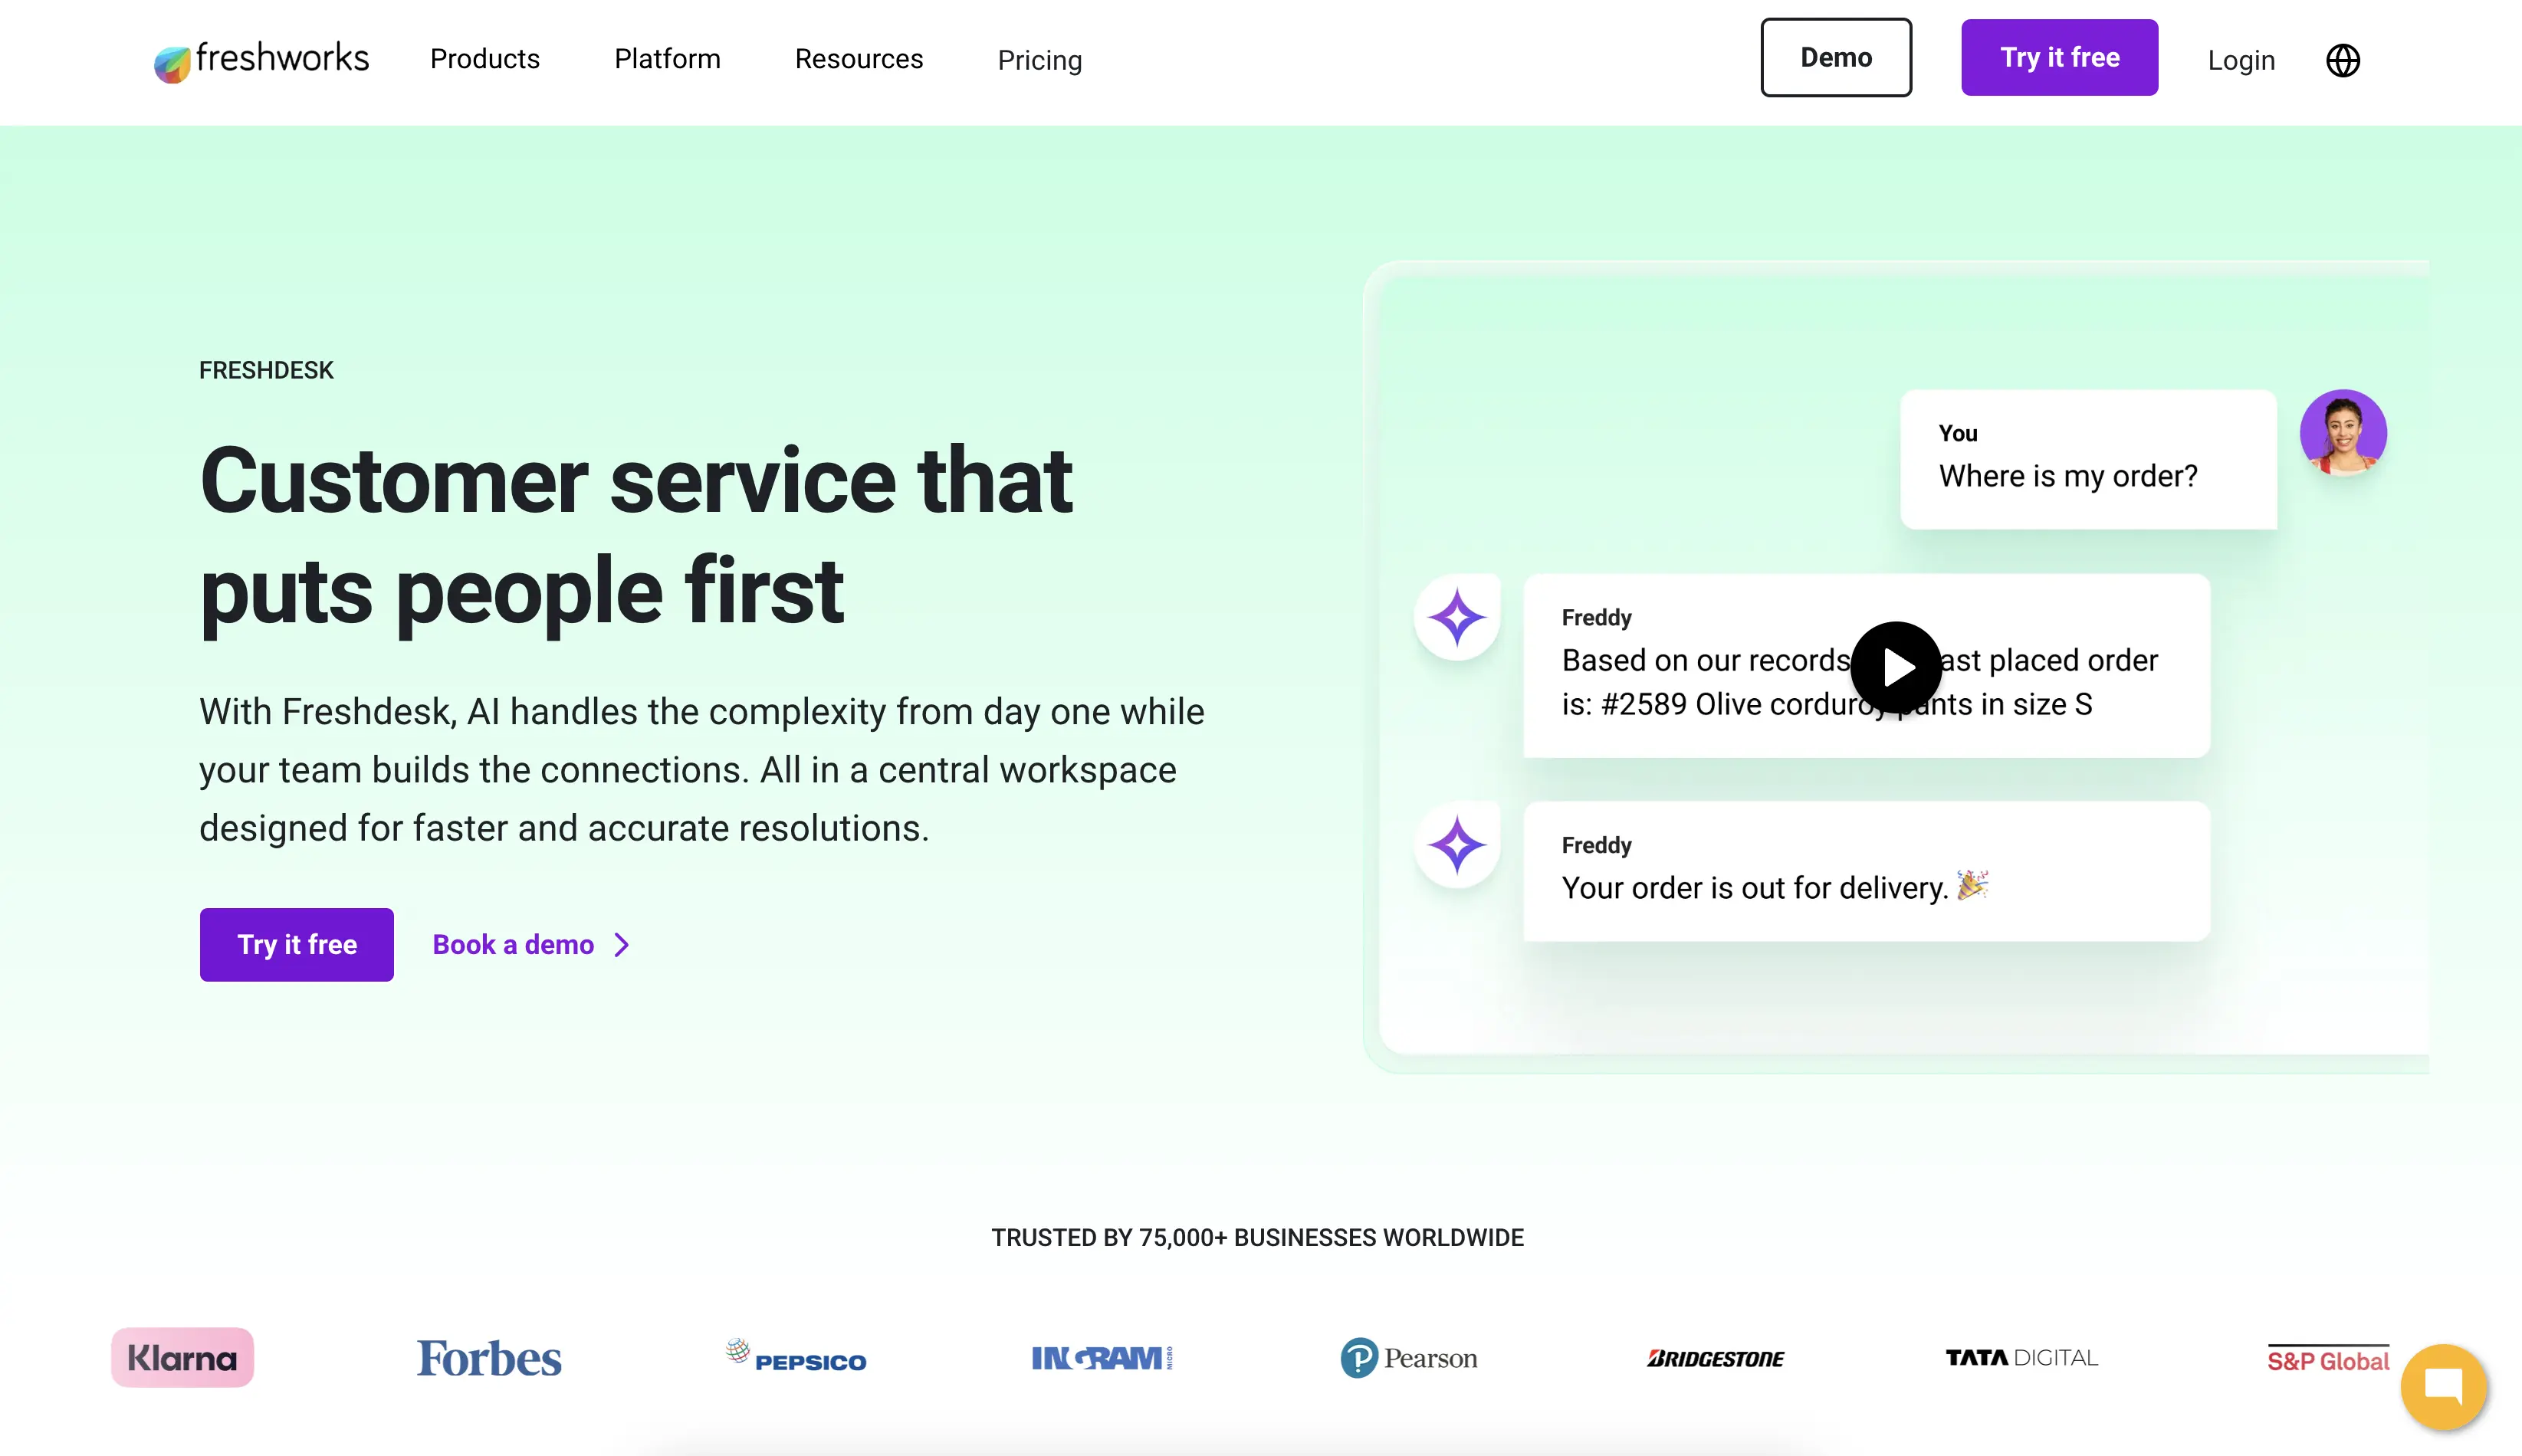The width and height of the screenshot is (2522, 1456).
Task: Click the Forbes logo
Action: [489, 1358]
